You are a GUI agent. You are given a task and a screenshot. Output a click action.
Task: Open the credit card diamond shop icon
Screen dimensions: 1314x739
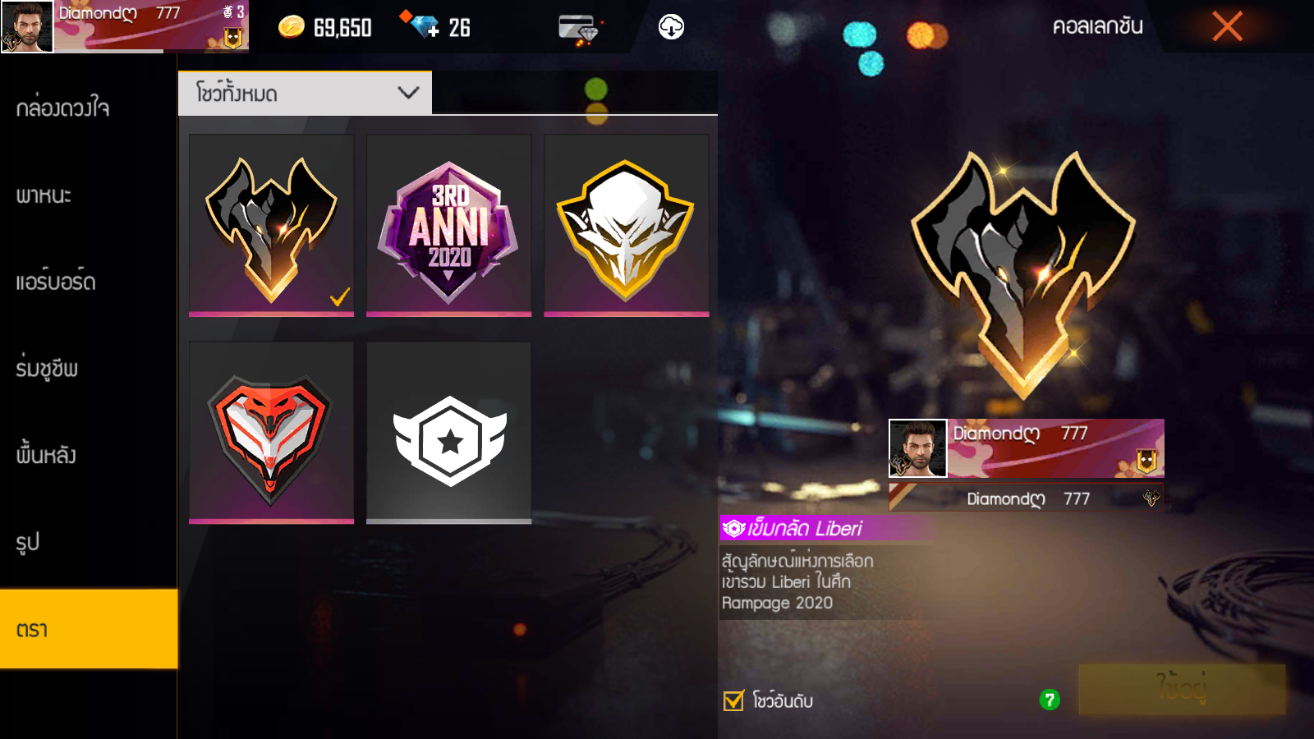point(579,30)
